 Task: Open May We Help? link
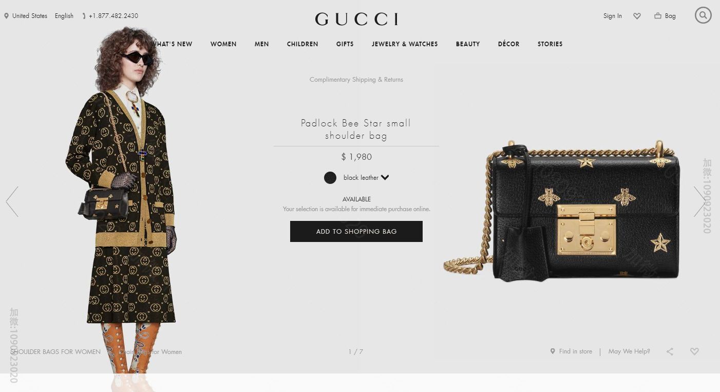click(629, 351)
